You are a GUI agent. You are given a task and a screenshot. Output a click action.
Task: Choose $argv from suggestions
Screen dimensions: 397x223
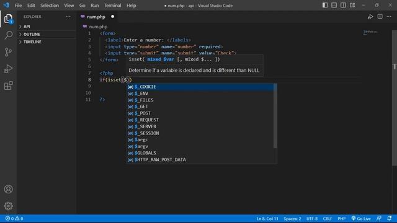(x=200, y=146)
